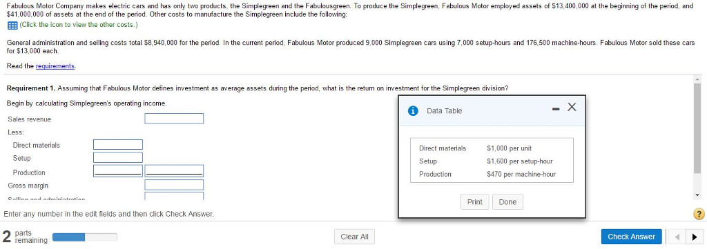Click 'Production' label in Data Table
The image size is (707, 249).
435,175
